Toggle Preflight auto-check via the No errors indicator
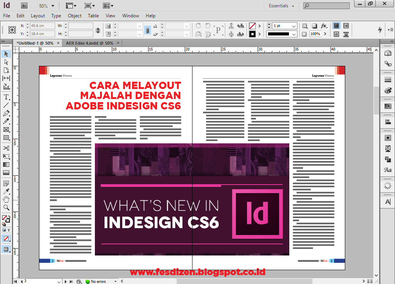The height and width of the screenshot is (284, 395). click(x=98, y=281)
